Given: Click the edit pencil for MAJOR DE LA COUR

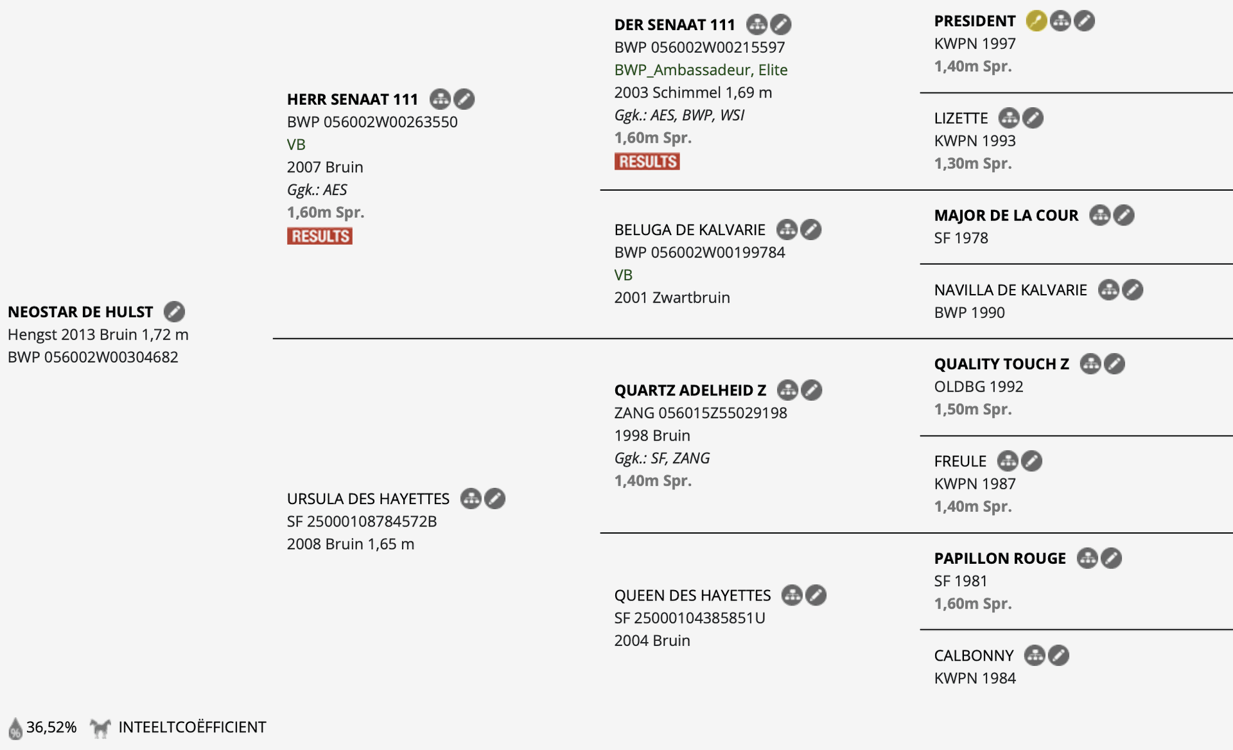Looking at the screenshot, I should pos(1124,215).
